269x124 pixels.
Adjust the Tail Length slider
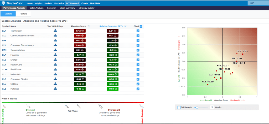[197, 107]
